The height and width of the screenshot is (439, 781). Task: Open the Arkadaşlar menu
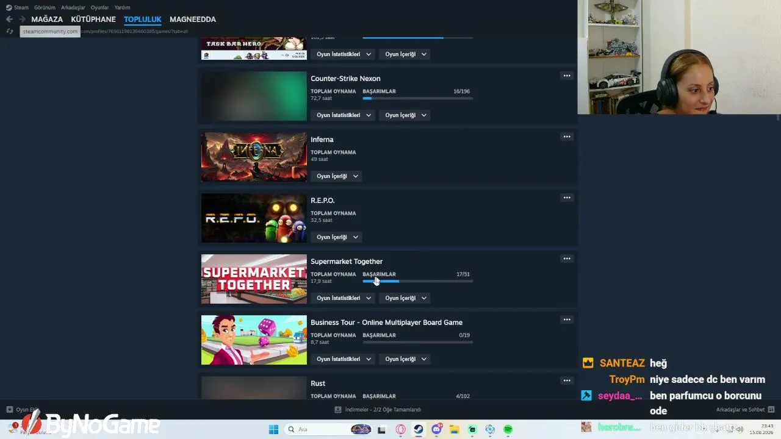(73, 7)
